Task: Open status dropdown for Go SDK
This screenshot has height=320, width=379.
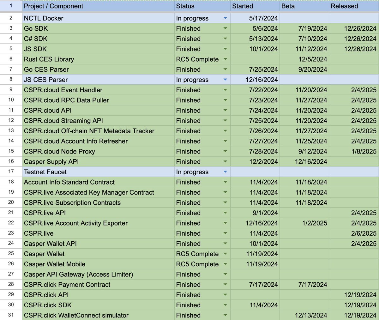Action: point(225,28)
